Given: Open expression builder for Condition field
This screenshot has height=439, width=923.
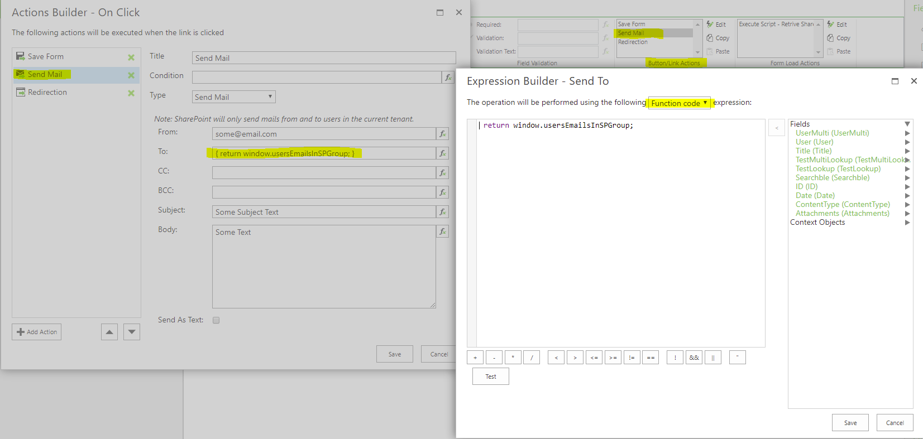Looking at the screenshot, I should [448, 78].
